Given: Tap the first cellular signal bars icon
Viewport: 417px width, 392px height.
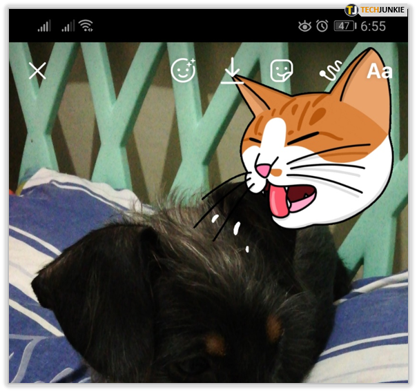Looking at the screenshot, I should [x=44, y=26].
